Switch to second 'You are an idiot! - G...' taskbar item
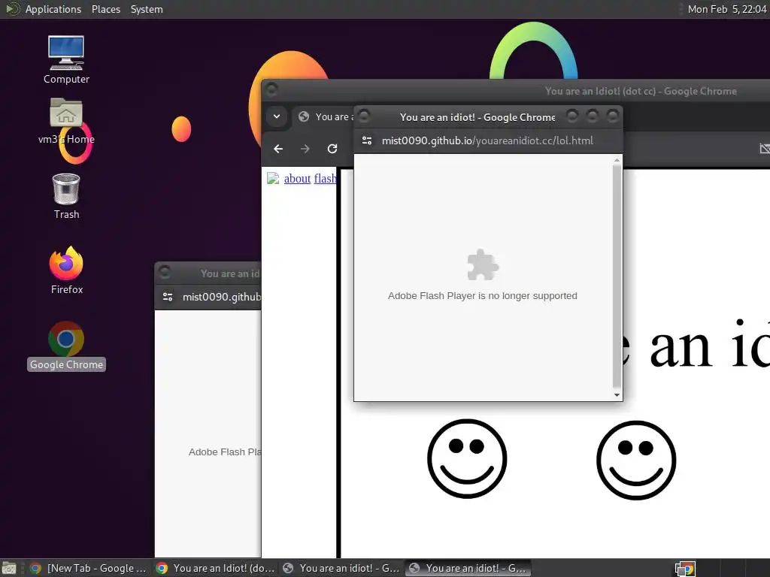Viewport: 770px width, 577px height. (x=342, y=568)
